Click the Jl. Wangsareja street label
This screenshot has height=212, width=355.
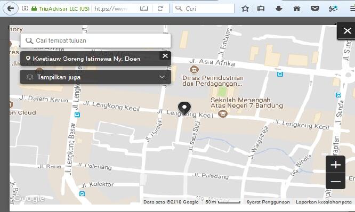point(258,143)
